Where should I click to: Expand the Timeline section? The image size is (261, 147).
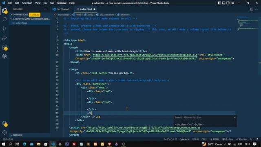[x=18, y=135]
